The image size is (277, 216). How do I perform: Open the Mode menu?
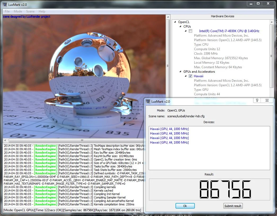pyautogui.click(x=18, y=11)
